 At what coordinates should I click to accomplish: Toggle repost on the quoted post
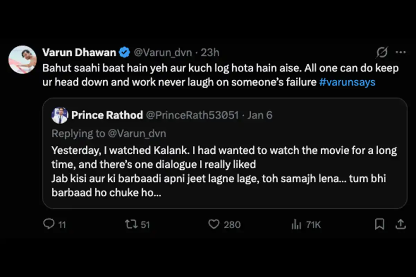click(132, 224)
